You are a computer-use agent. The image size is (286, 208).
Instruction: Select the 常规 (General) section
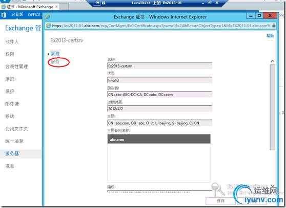pyautogui.click(x=55, y=54)
